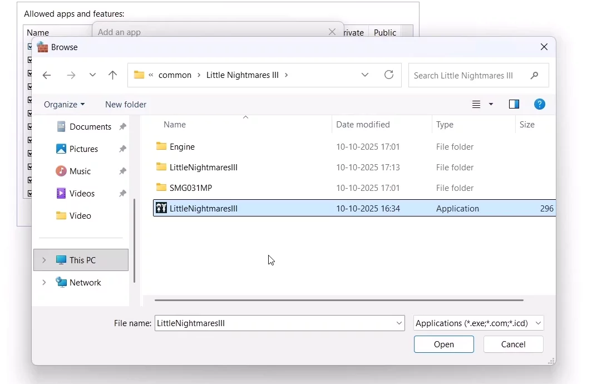Viewport: 592px width, 384px height.
Task: Expand the Network tree node
Action: point(44,283)
